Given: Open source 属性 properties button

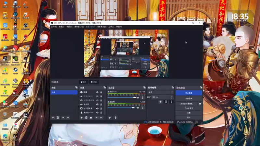Looking at the screenshot, I should tap(84, 82).
